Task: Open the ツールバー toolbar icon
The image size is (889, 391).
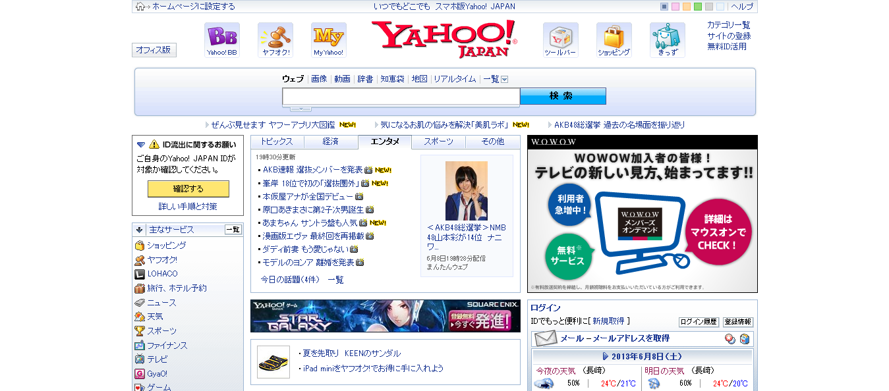Action: 561,40
